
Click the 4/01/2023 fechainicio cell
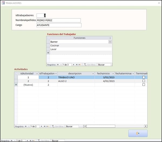105,81
